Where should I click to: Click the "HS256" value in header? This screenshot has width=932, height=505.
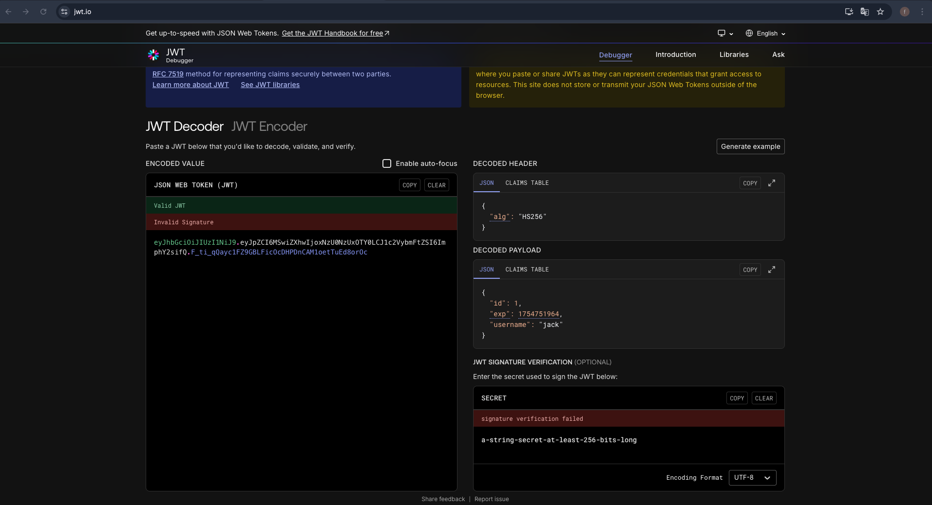(x=533, y=216)
